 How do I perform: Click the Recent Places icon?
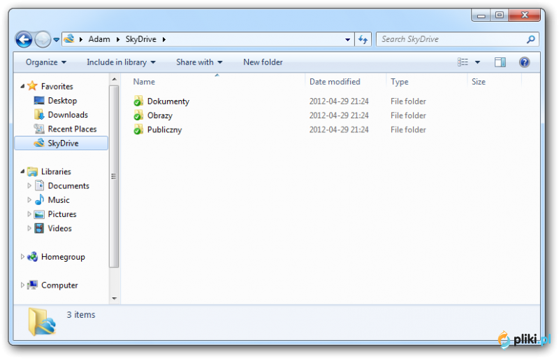(39, 129)
